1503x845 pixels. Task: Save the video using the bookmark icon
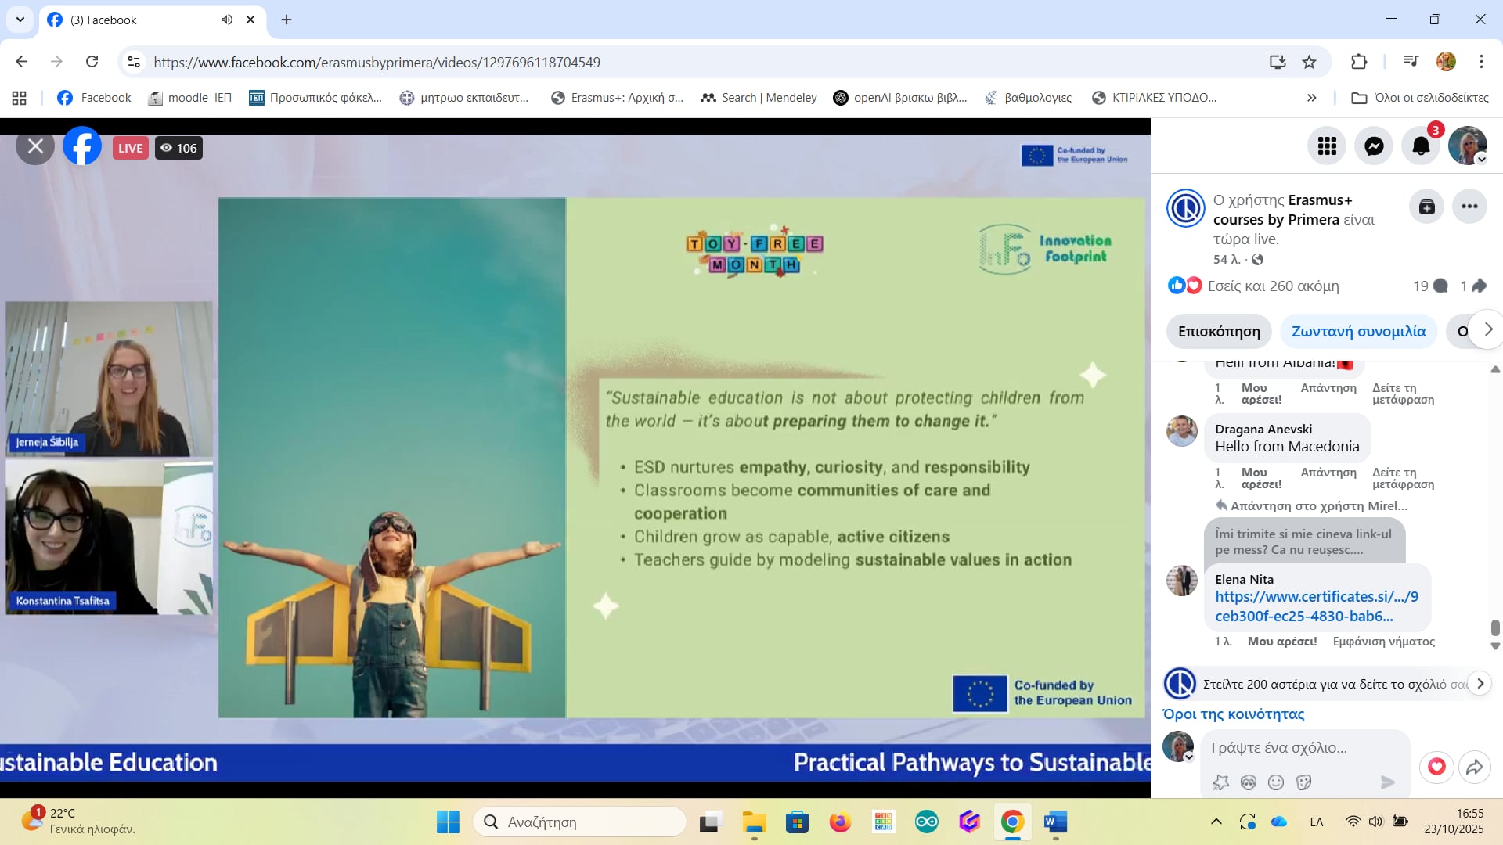[1426, 207]
